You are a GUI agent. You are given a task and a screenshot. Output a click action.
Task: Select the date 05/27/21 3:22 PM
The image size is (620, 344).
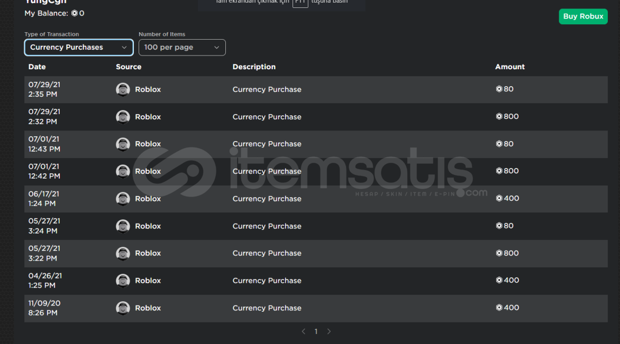[44, 254]
